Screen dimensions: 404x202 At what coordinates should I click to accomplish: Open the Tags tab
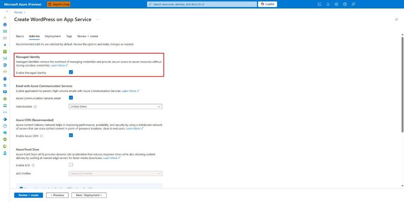pyautogui.click(x=69, y=36)
